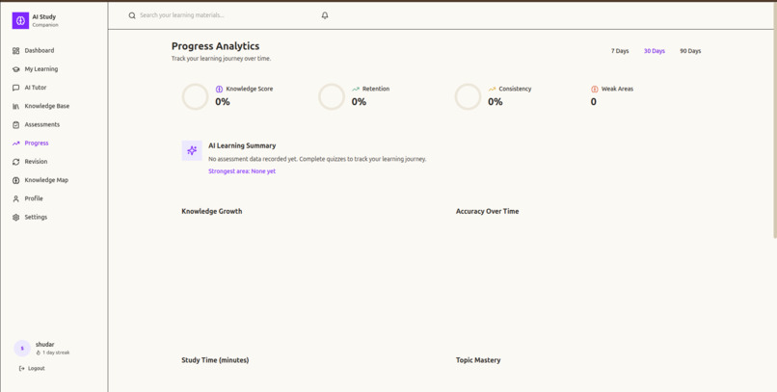Click the Knowledge Score brain icon
This screenshot has height=392, width=777.
[x=219, y=89]
